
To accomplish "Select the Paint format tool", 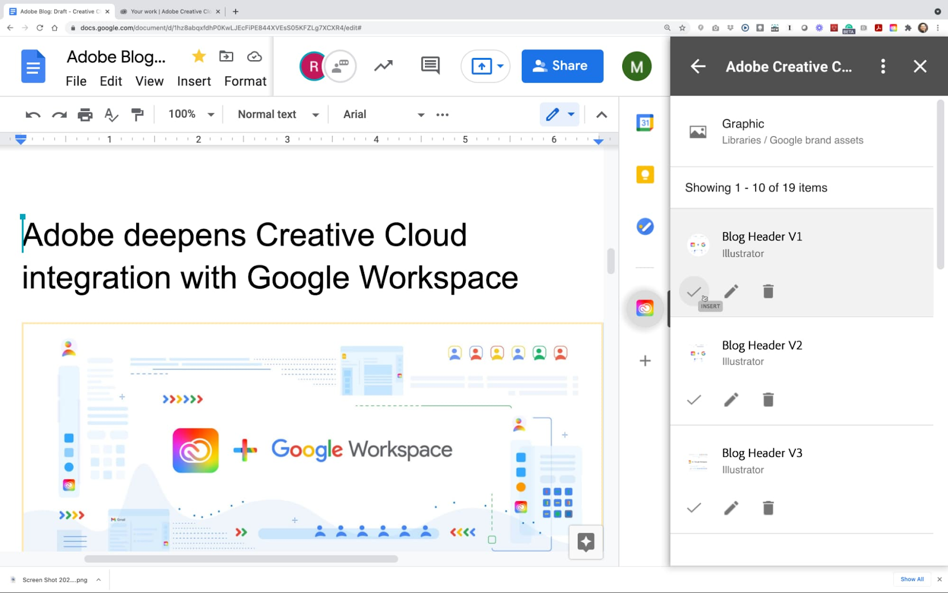I will 137,114.
